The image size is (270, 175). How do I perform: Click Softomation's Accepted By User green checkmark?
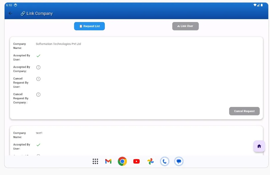38,56
